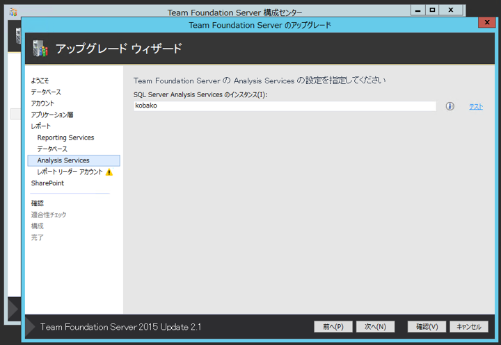Viewport: 501px width, 345px height.
Task: Go to the SharePoint step
Action: coord(47,183)
